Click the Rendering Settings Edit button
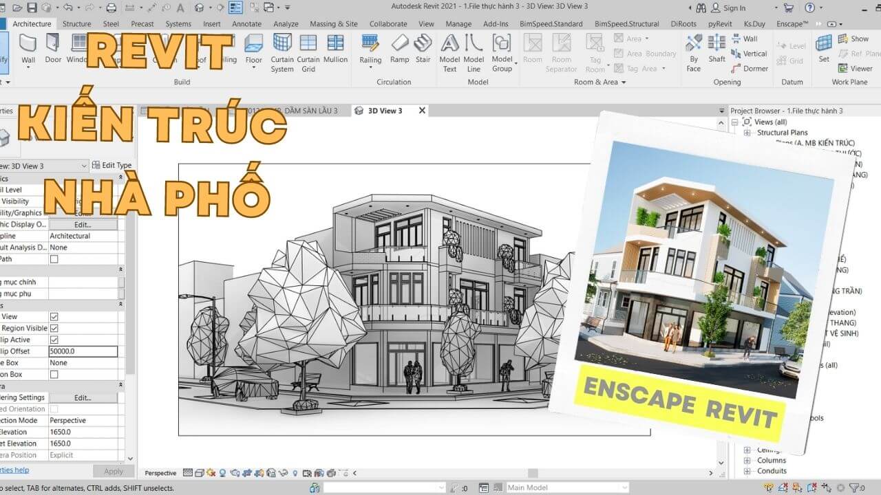 tap(83, 397)
